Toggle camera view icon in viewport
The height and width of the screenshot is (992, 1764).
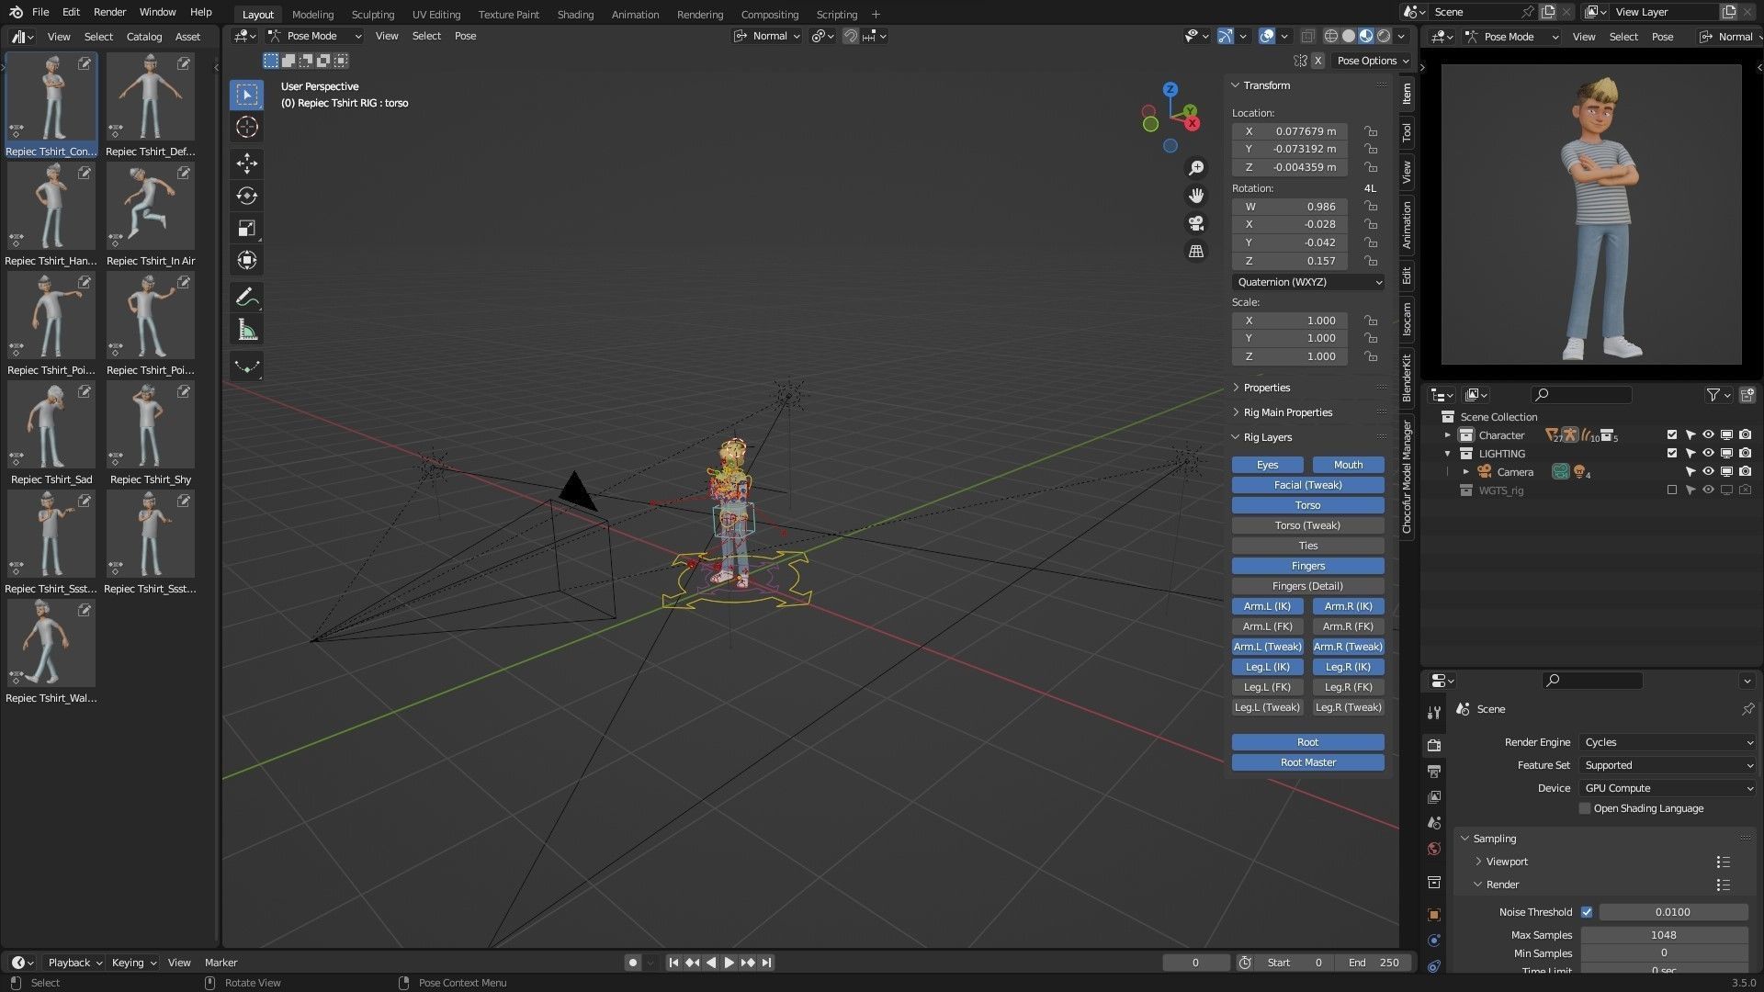point(1196,223)
